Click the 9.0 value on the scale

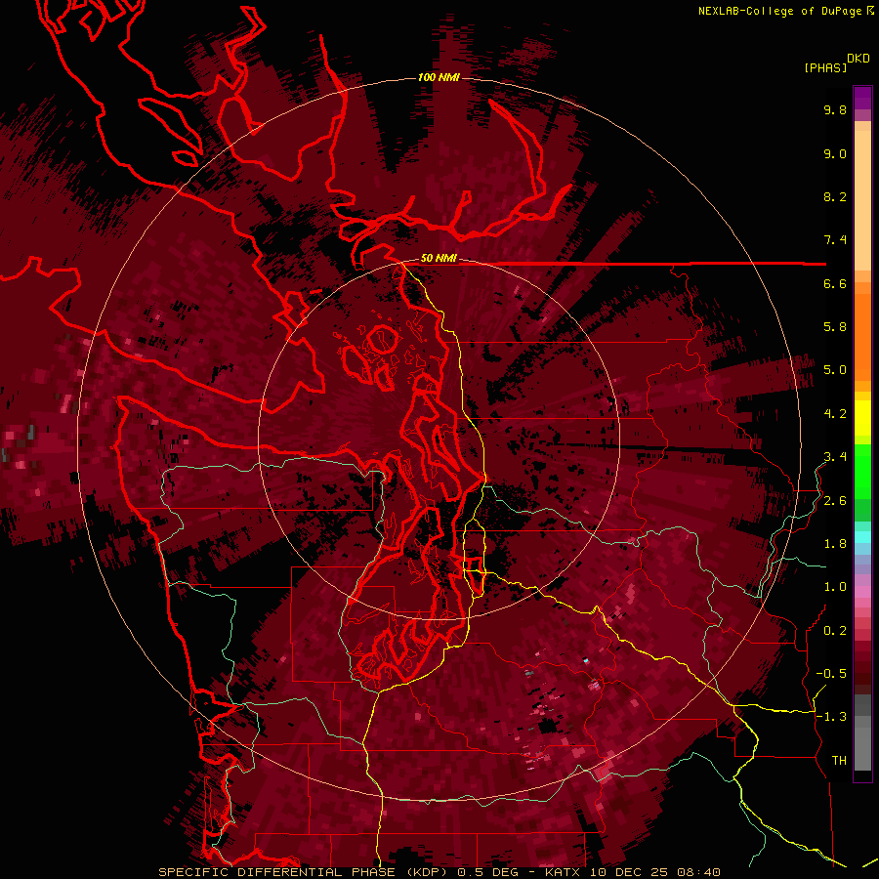coord(835,154)
